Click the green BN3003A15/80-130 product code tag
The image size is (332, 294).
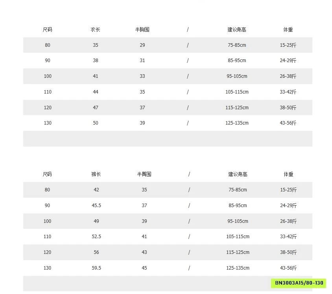pyautogui.click(x=299, y=283)
